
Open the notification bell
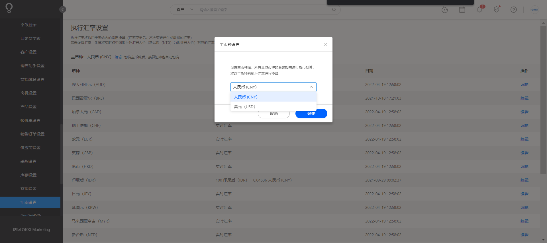[x=479, y=10]
